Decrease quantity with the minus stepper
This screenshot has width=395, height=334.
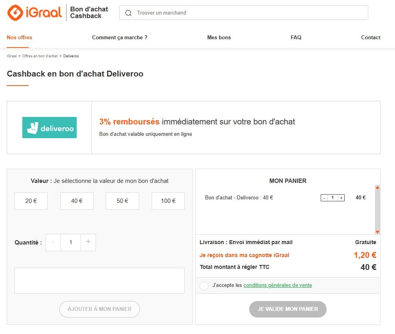[53, 242]
